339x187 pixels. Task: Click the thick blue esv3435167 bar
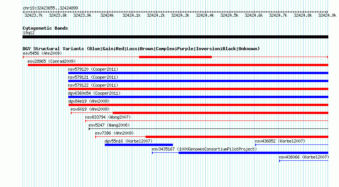(x=253, y=153)
